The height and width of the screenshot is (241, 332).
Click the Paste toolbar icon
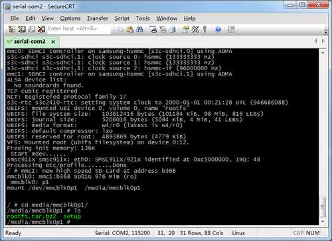point(130,29)
